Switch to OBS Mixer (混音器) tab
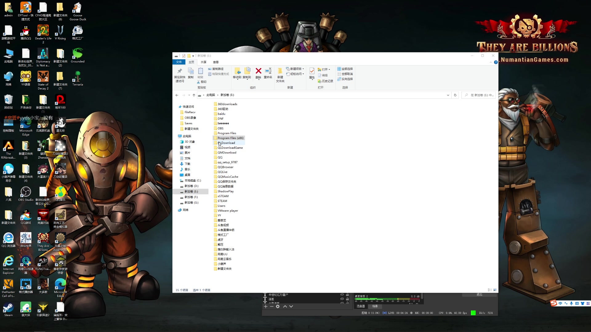The image size is (591, 332). coord(360,306)
